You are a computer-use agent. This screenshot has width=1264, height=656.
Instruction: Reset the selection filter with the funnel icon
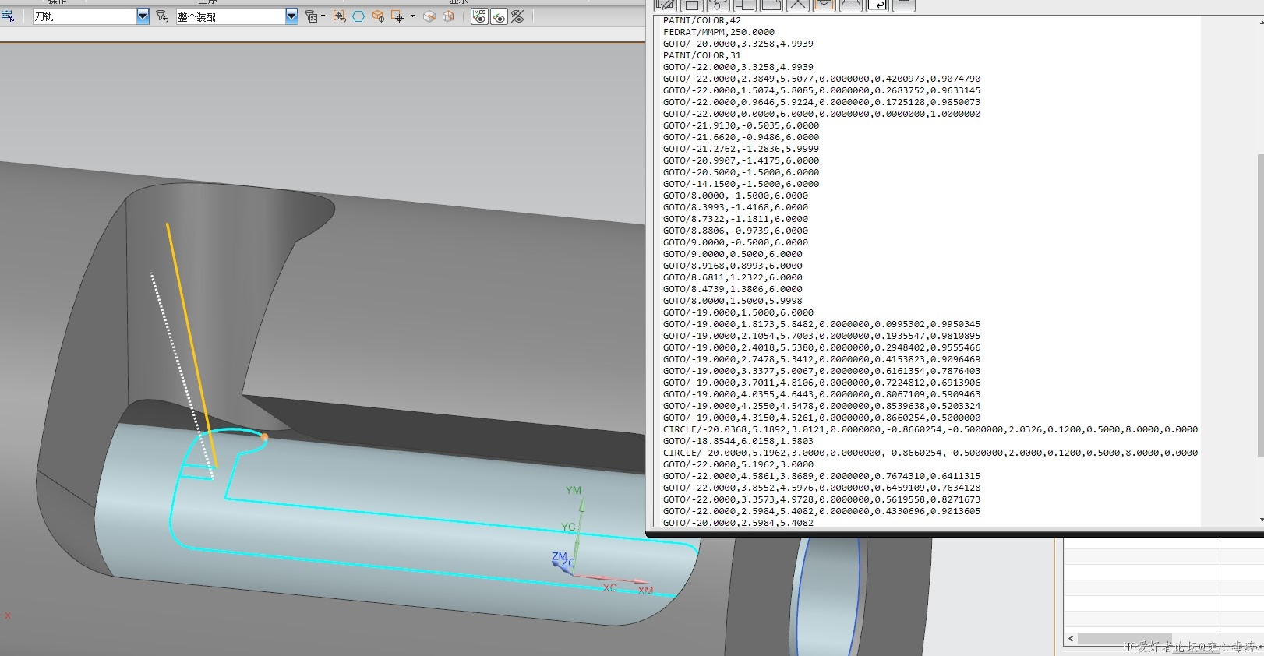click(x=162, y=16)
